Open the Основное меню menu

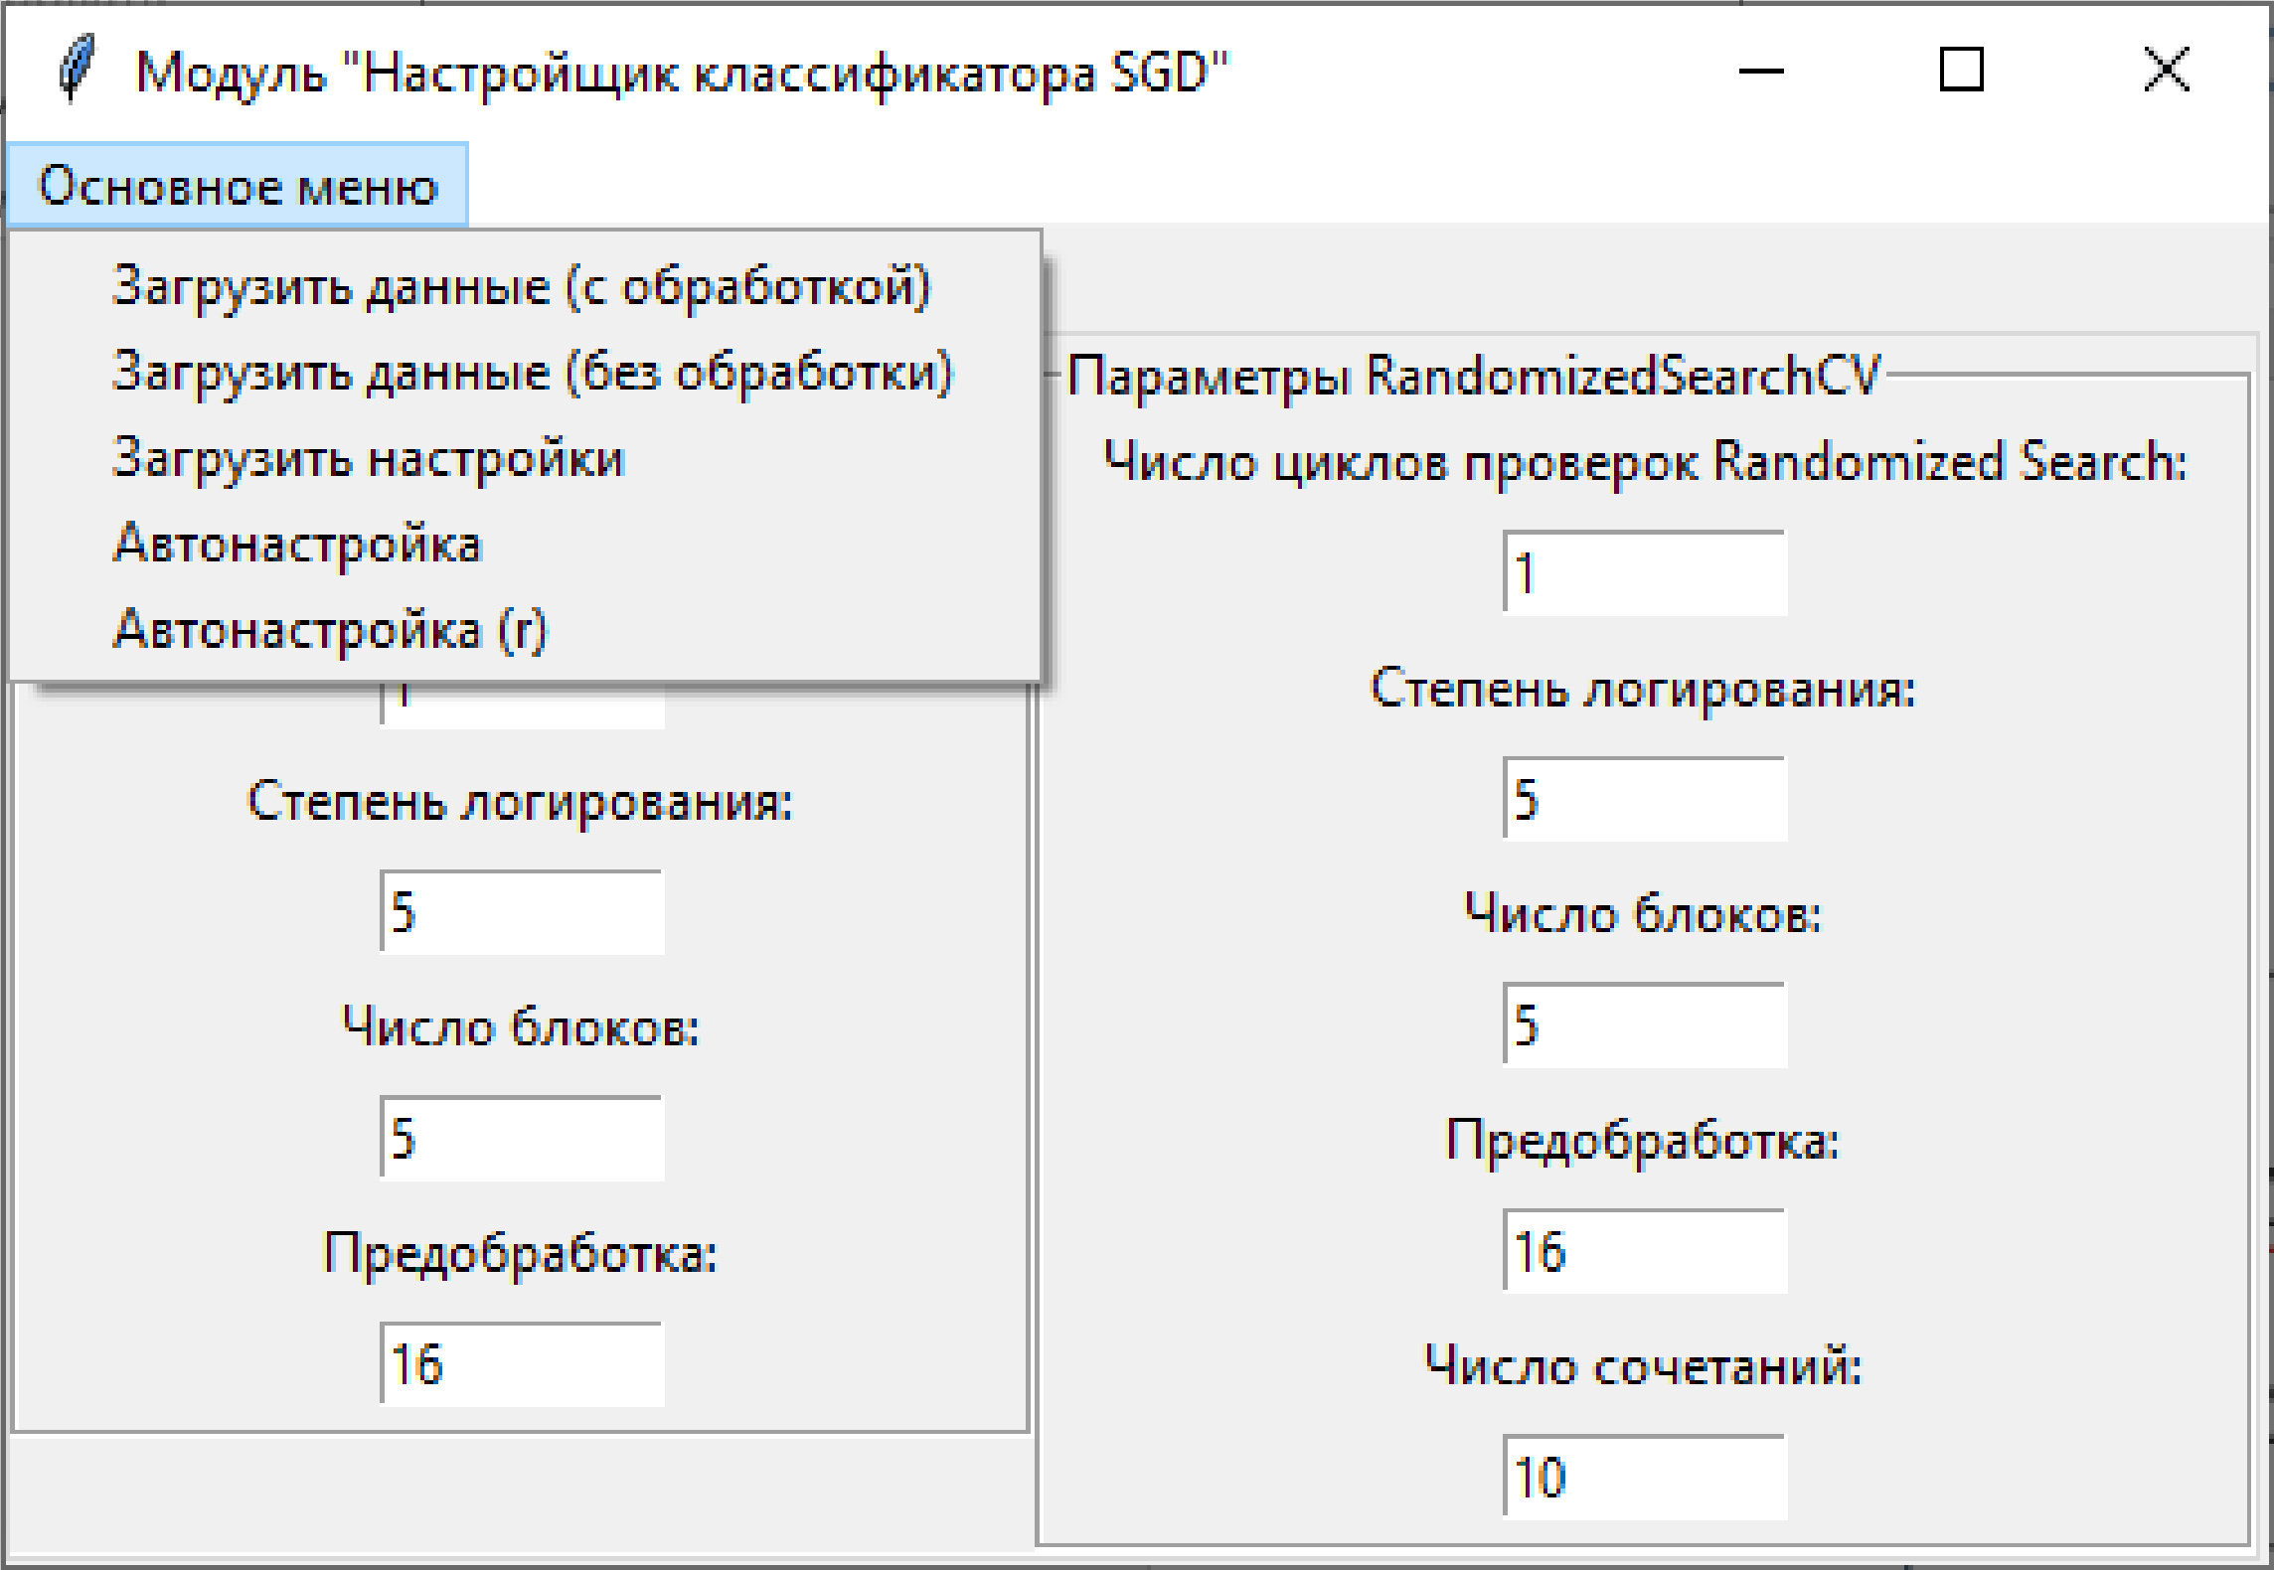237,186
